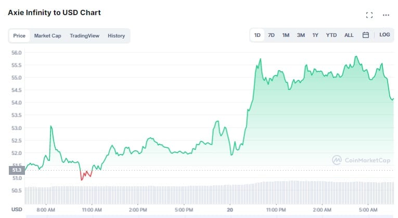Toggle LOG scale on chart
The image size is (398, 218).
pos(384,35)
